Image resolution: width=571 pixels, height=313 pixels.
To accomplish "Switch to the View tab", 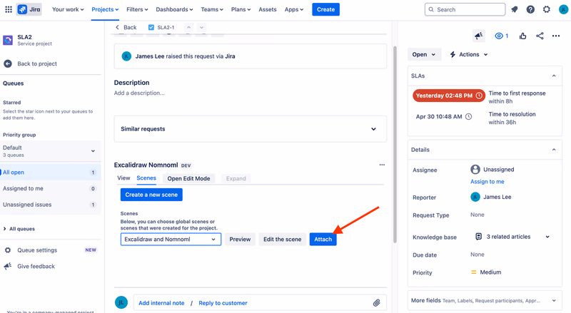I will [x=123, y=178].
